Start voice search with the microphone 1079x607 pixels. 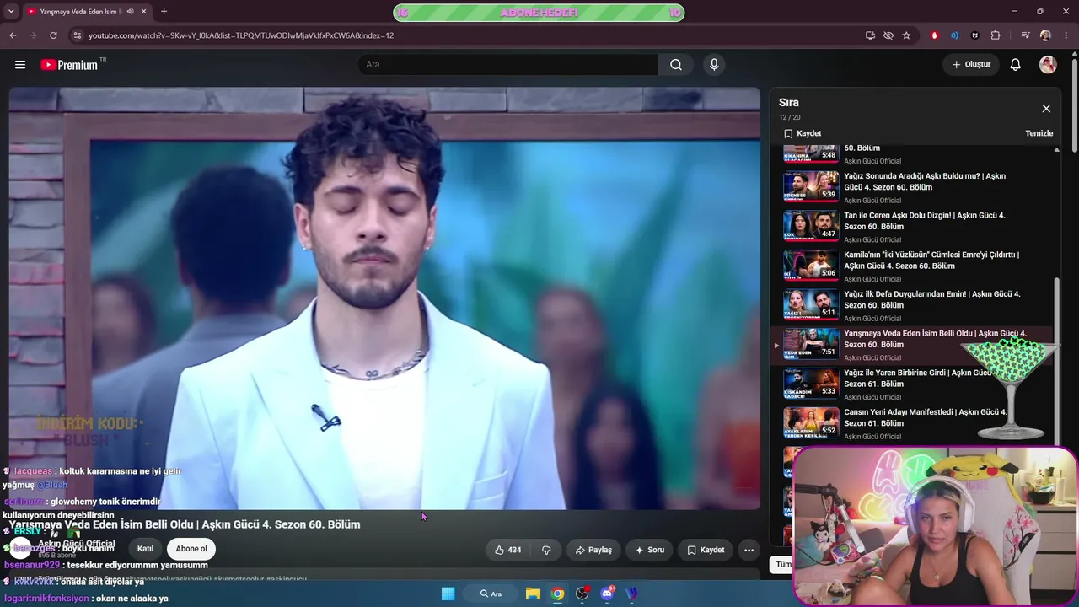pyautogui.click(x=714, y=65)
